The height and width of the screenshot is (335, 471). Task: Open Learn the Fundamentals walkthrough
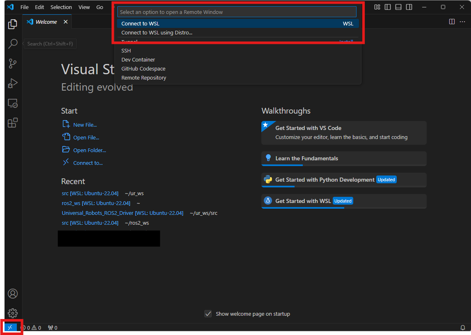[344, 159]
